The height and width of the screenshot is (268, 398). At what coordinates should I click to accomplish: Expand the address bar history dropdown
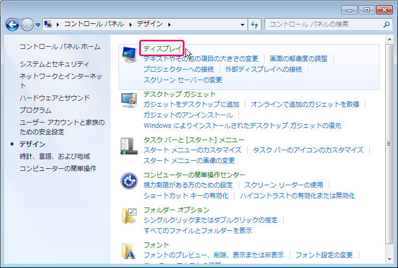242,24
